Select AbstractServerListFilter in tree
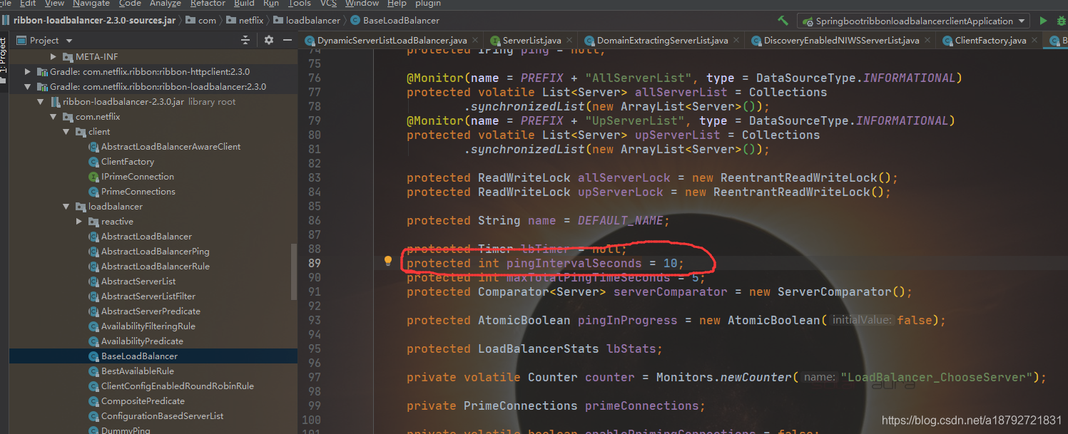Screen dimensions: 1068x434 148,296
